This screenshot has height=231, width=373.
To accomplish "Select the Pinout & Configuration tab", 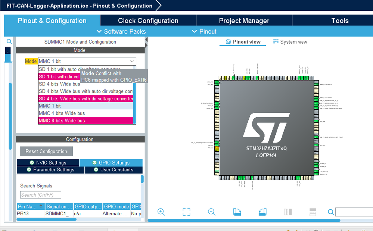I will 52,21.
